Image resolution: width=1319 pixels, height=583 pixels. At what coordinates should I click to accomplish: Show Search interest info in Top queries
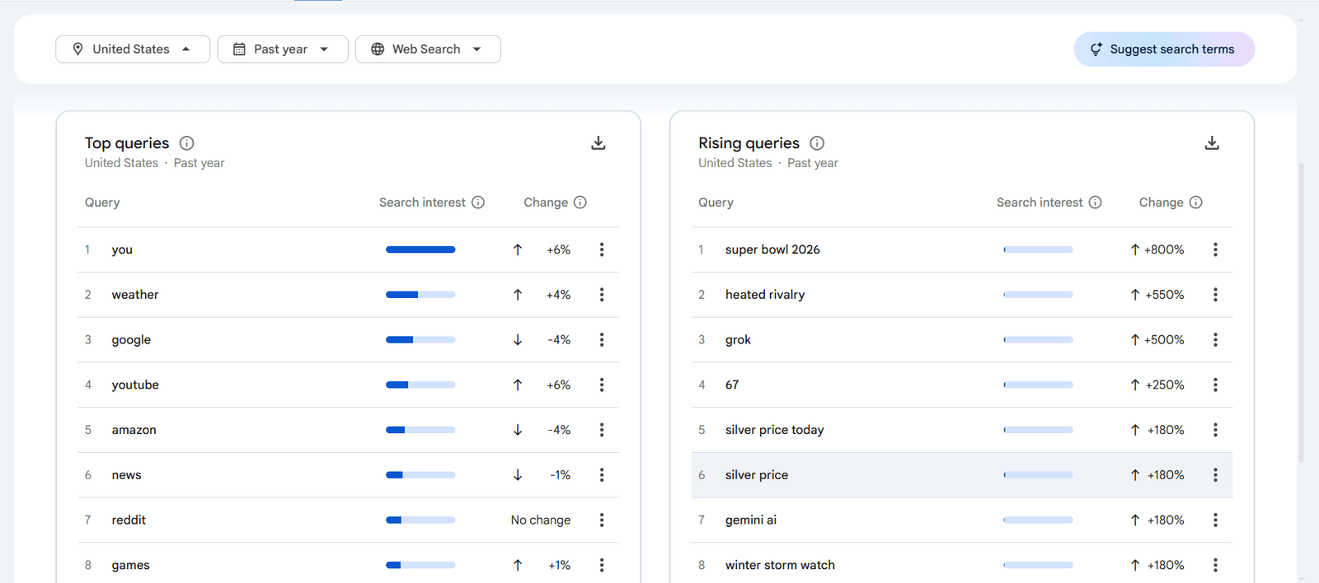click(x=478, y=203)
